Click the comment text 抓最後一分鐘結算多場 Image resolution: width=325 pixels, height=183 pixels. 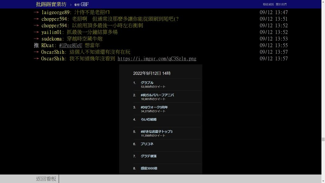point(92,32)
